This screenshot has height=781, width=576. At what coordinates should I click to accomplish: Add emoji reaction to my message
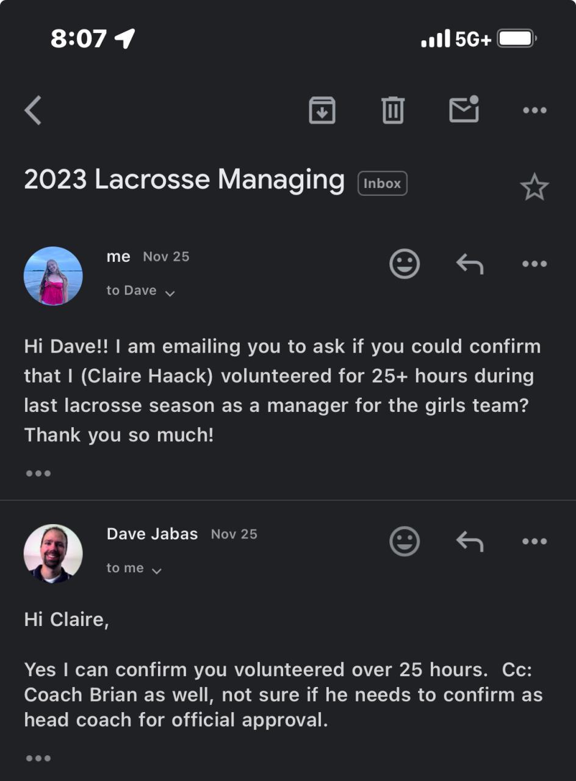tap(405, 264)
